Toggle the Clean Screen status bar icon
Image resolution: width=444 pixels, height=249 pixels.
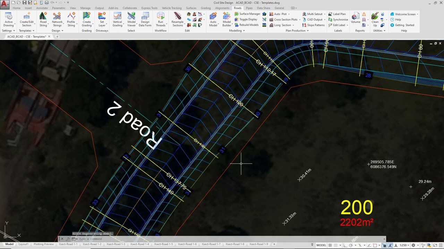click(x=435, y=245)
